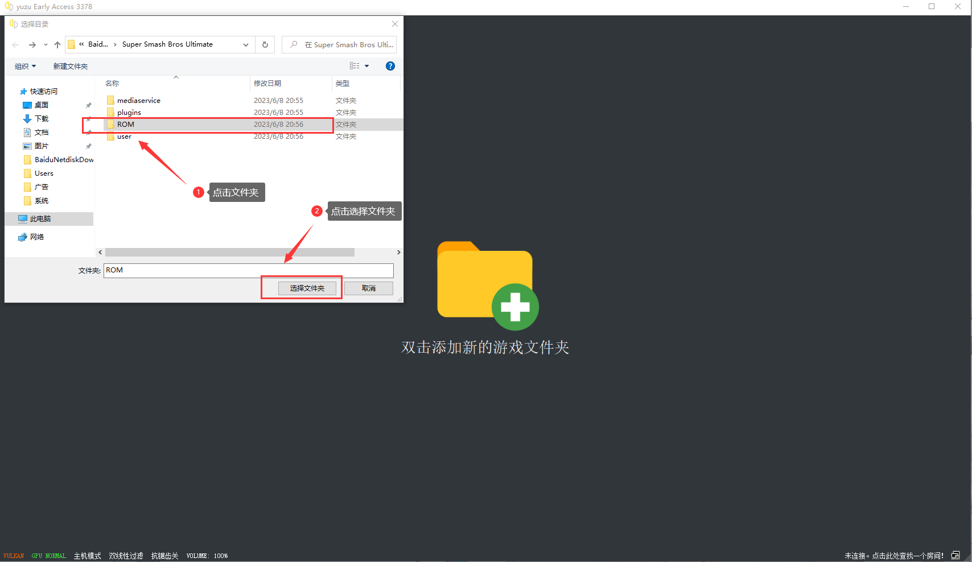Screen dimensions: 972x562
Task: Click the multiplayer network icon in status bar
Action: (955, 556)
